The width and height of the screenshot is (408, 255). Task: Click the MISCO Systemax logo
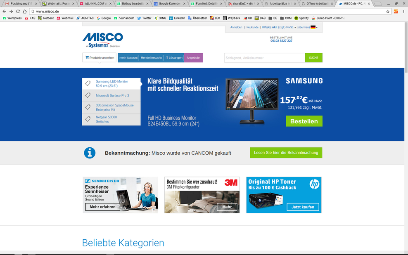coord(102,40)
